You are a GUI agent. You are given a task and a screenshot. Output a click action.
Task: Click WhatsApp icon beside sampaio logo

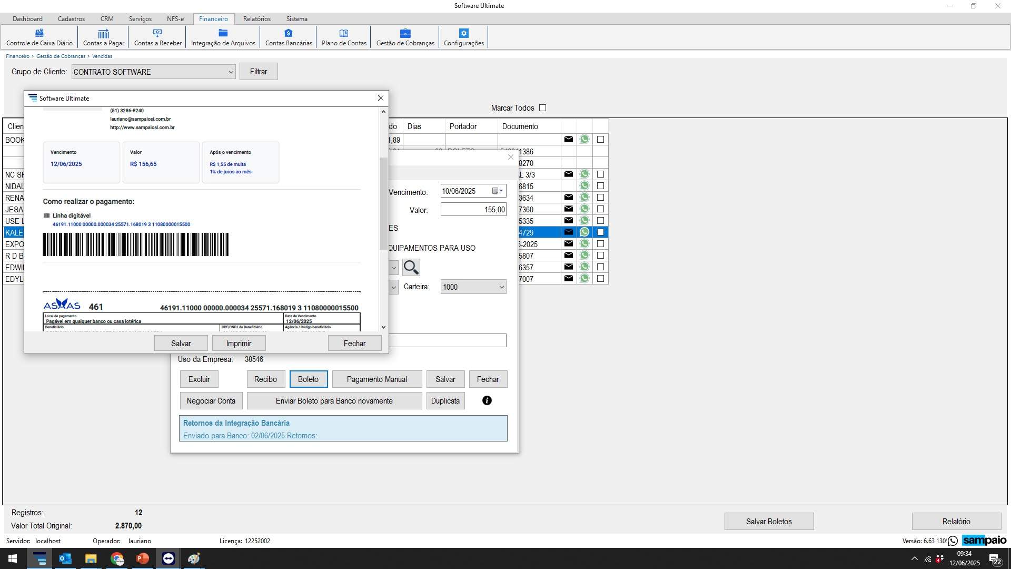[x=953, y=541]
